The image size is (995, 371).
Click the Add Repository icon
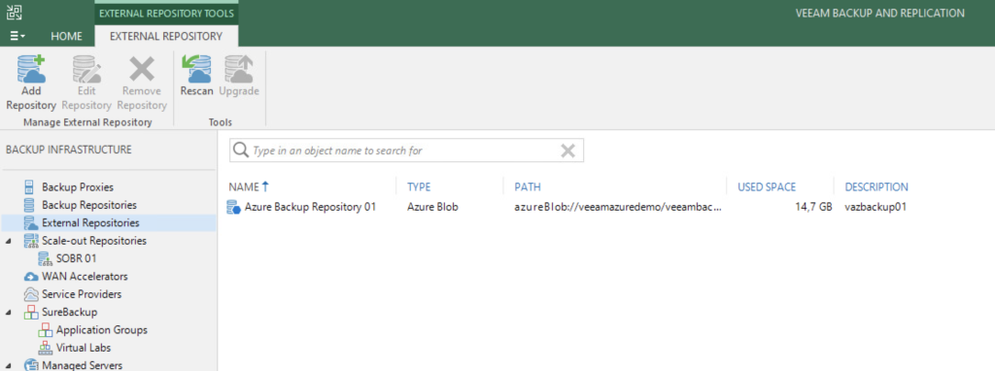click(x=31, y=69)
